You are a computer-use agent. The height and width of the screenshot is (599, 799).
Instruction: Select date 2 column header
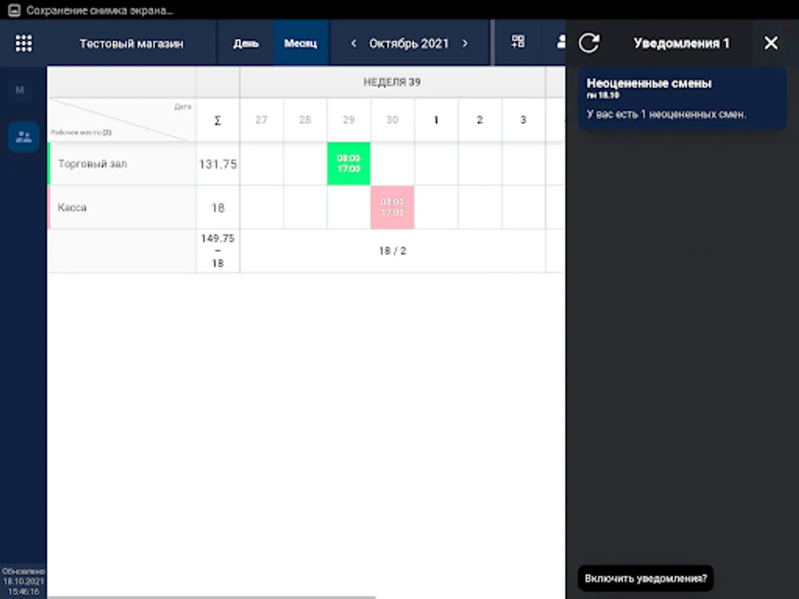[x=479, y=120]
